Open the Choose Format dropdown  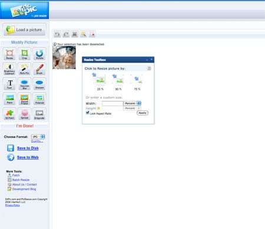38,136
